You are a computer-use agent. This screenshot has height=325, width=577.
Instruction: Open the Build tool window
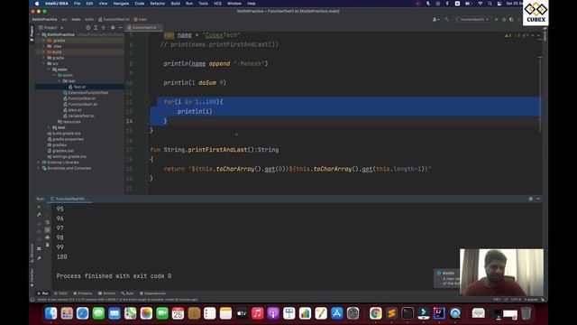[x=128, y=293]
